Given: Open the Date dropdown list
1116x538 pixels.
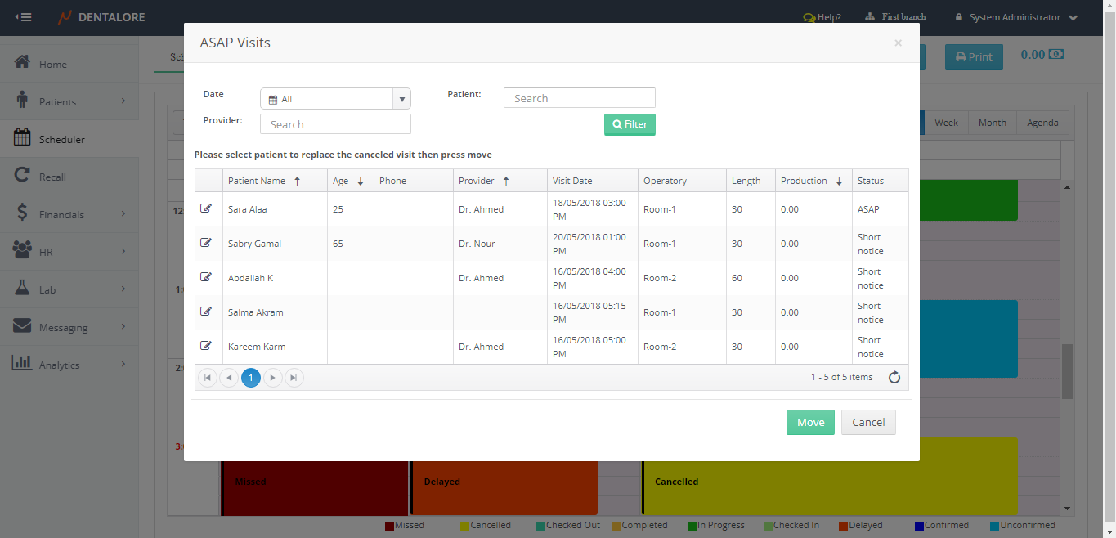Looking at the screenshot, I should click(x=401, y=99).
